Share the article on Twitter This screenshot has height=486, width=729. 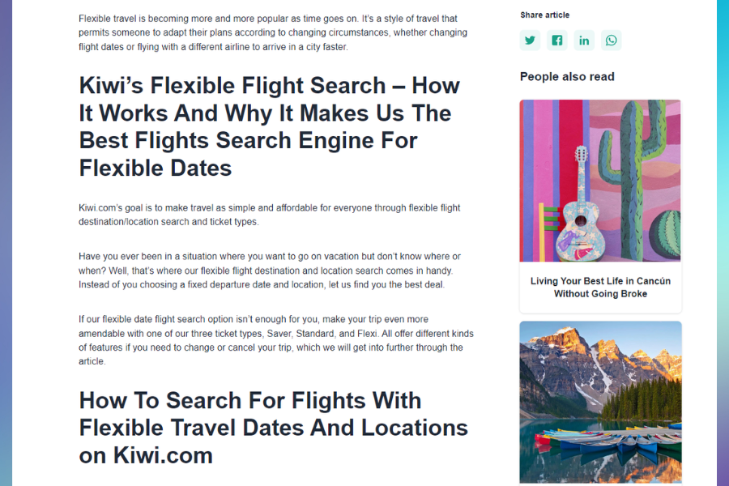click(530, 40)
